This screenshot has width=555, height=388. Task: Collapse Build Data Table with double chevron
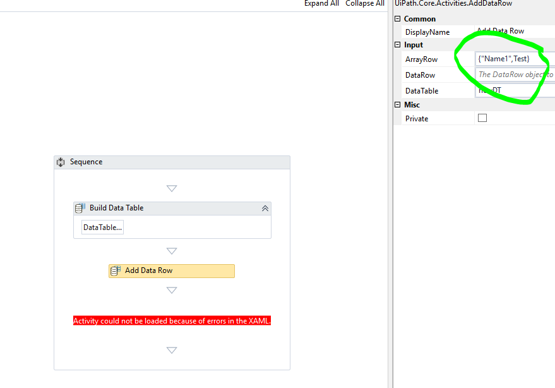(265, 208)
